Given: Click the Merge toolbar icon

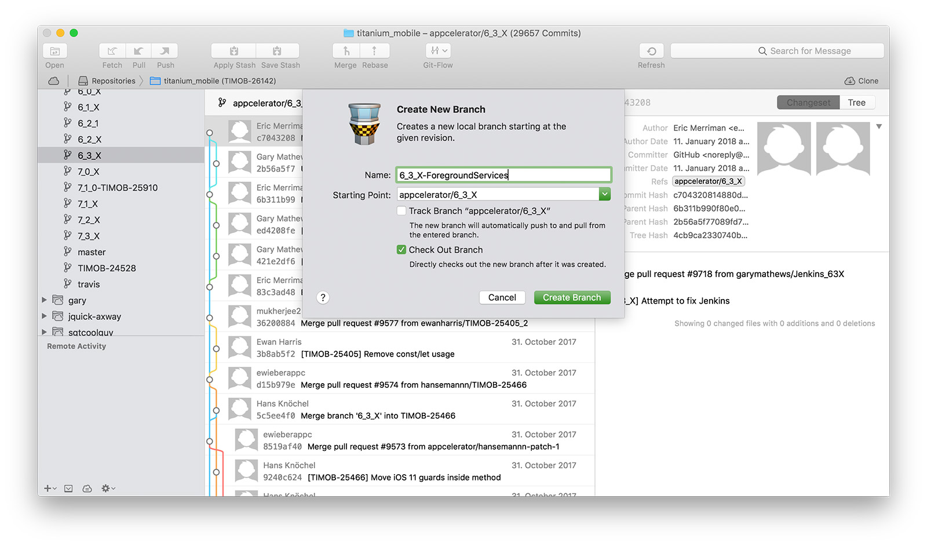Looking at the screenshot, I should (346, 51).
